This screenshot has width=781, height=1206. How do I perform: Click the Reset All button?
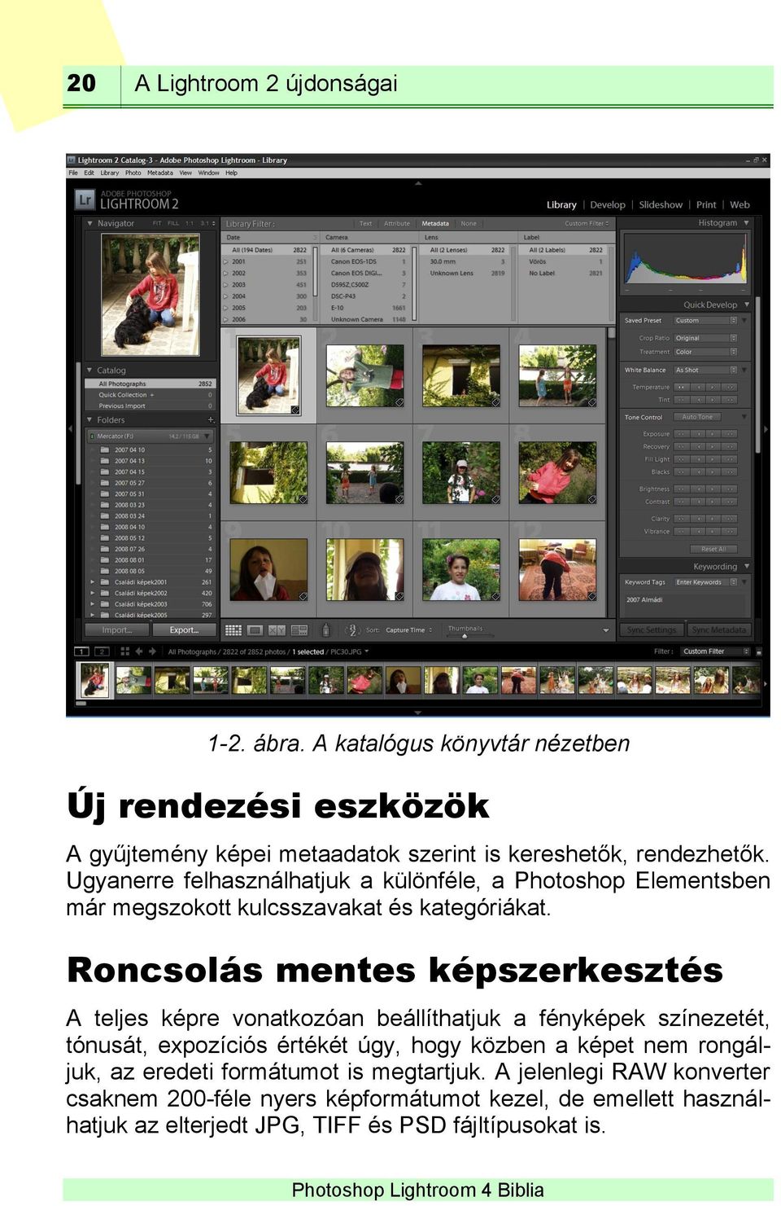(713, 549)
